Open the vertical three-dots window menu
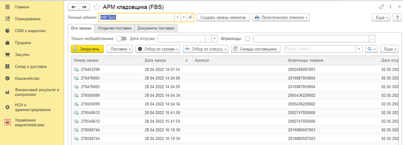The width and height of the screenshot is (403, 145). tap(391, 7)
